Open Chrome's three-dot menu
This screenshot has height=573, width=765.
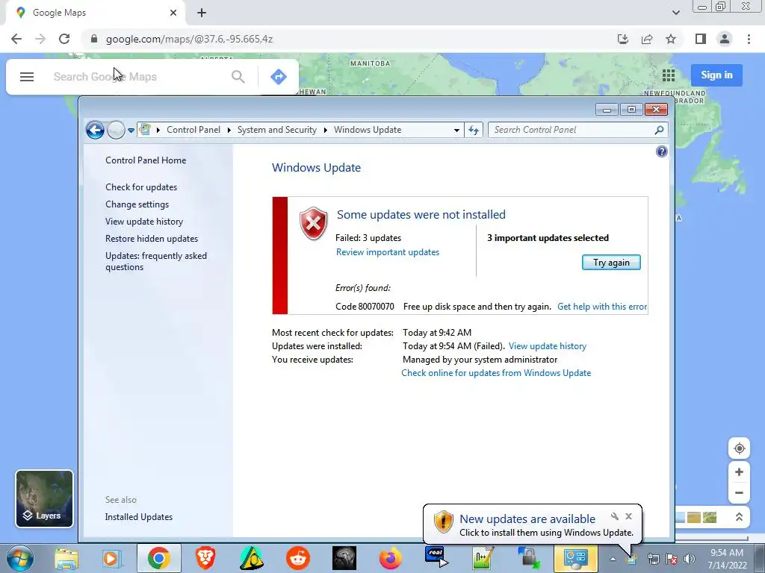point(749,39)
